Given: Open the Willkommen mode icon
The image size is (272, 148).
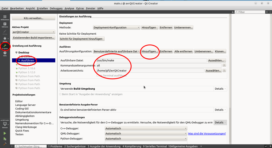Looking at the screenshot, I should pos(5,17).
